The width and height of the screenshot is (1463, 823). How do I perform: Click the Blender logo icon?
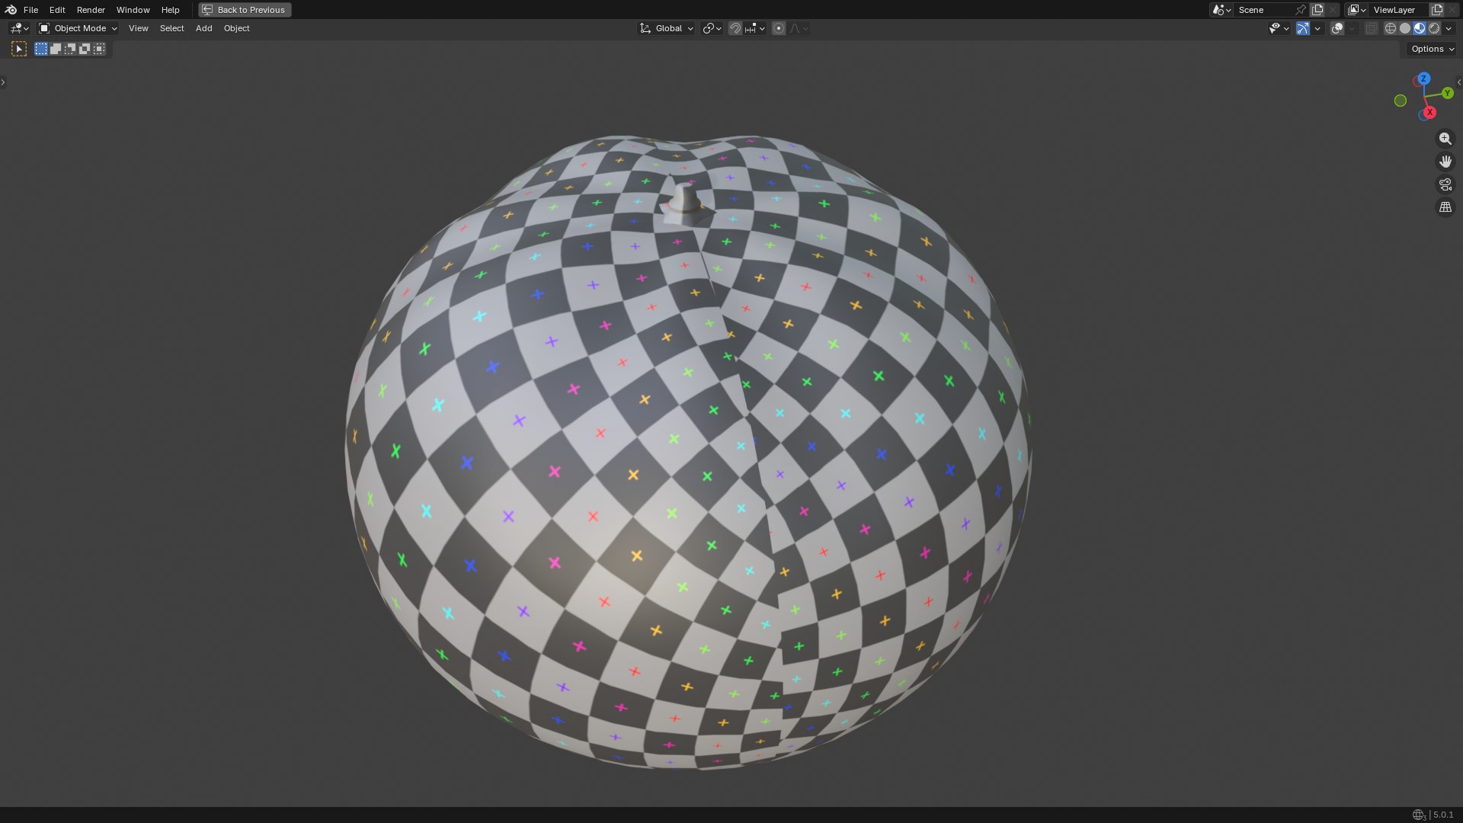pyautogui.click(x=11, y=10)
